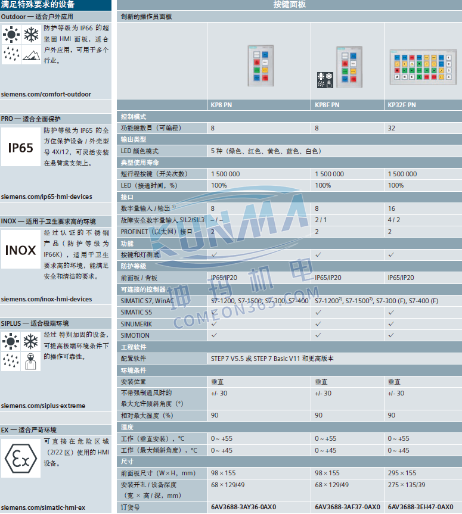Click fail-safe input value '4 / 2'
The width and height of the screenshot is (462, 514).
point(394,220)
